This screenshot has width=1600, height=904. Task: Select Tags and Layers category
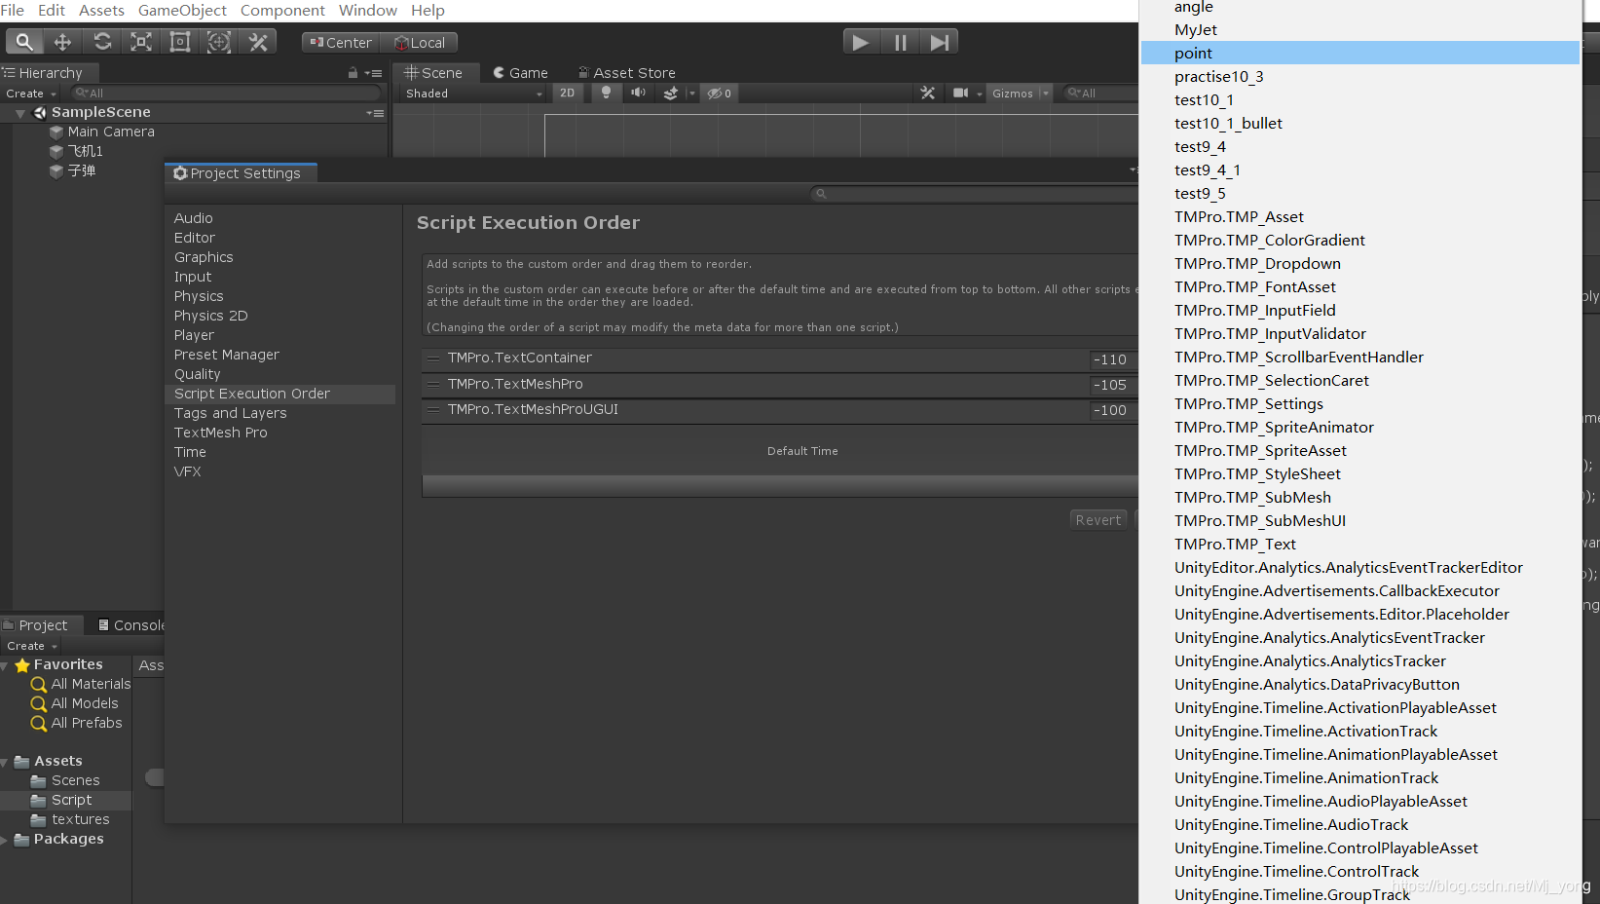(231, 413)
